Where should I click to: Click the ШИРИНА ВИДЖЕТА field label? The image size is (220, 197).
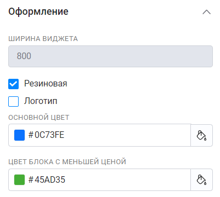click(43, 39)
